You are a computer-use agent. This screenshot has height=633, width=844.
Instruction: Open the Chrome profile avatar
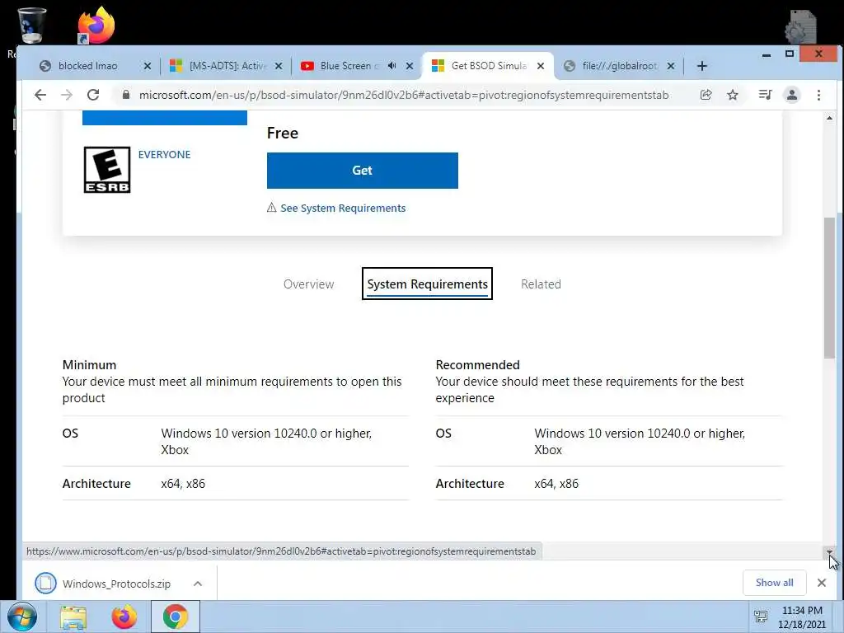[792, 96]
